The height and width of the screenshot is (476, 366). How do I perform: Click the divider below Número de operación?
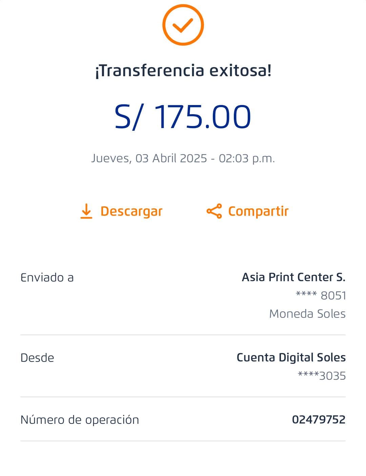click(183, 441)
